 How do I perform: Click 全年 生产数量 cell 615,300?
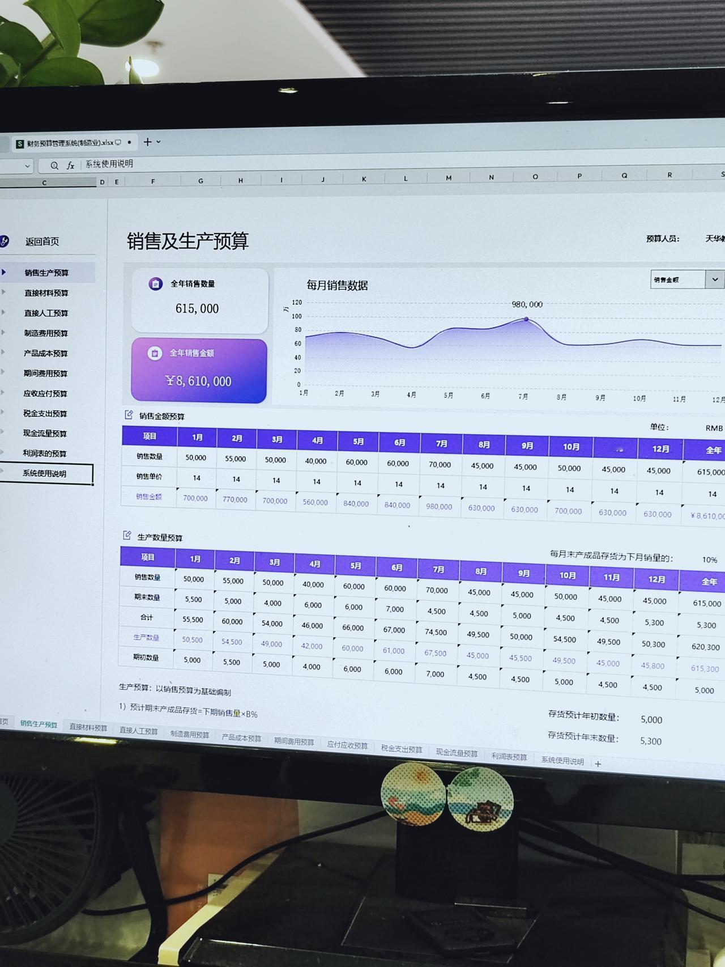pyautogui.click(x=705, y=668)
